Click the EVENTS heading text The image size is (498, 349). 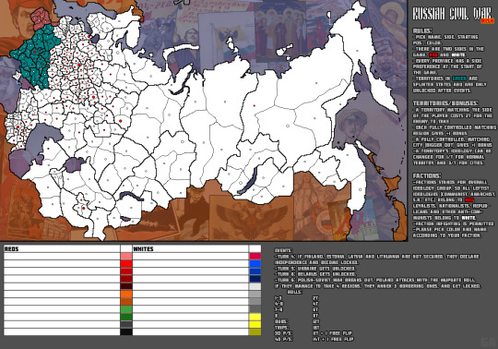[283, 250]
